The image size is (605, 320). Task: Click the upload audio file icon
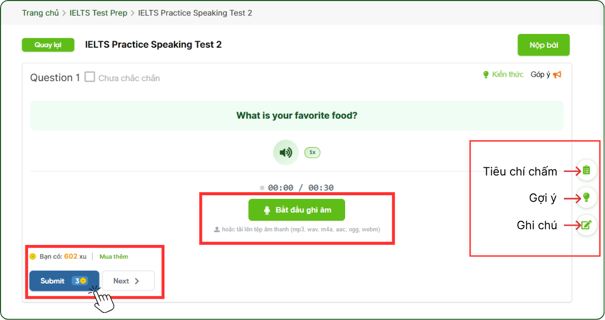click(217, 229)
